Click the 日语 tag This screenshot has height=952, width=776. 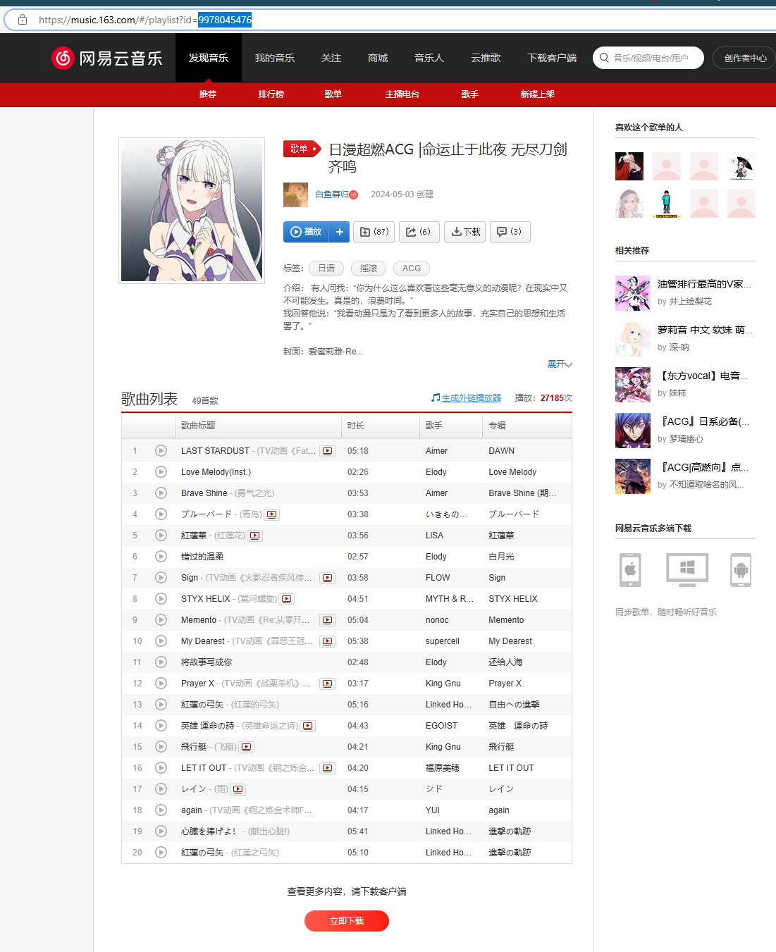326,268
